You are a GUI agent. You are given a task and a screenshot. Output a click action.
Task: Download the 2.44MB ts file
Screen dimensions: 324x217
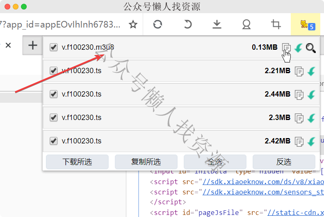311,95
